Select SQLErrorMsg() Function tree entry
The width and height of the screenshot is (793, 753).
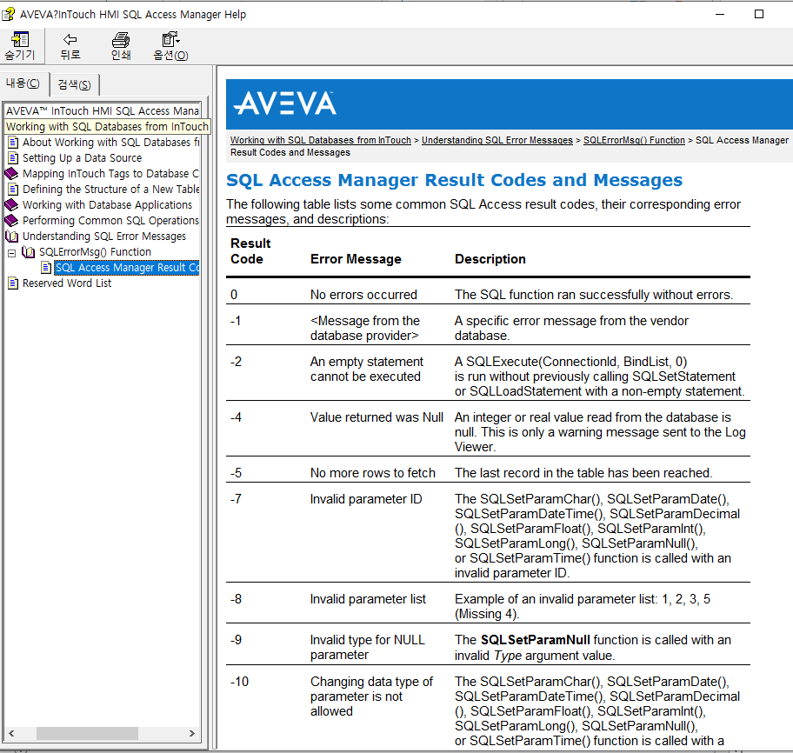pos(95,252)
